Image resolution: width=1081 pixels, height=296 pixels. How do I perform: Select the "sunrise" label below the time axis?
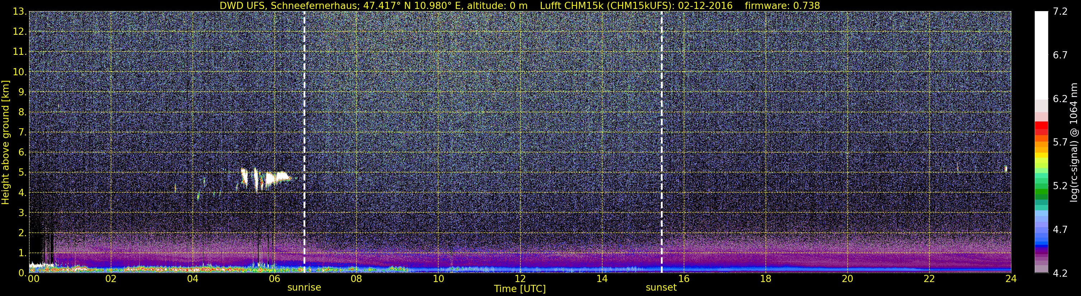(x=304, y=288)
